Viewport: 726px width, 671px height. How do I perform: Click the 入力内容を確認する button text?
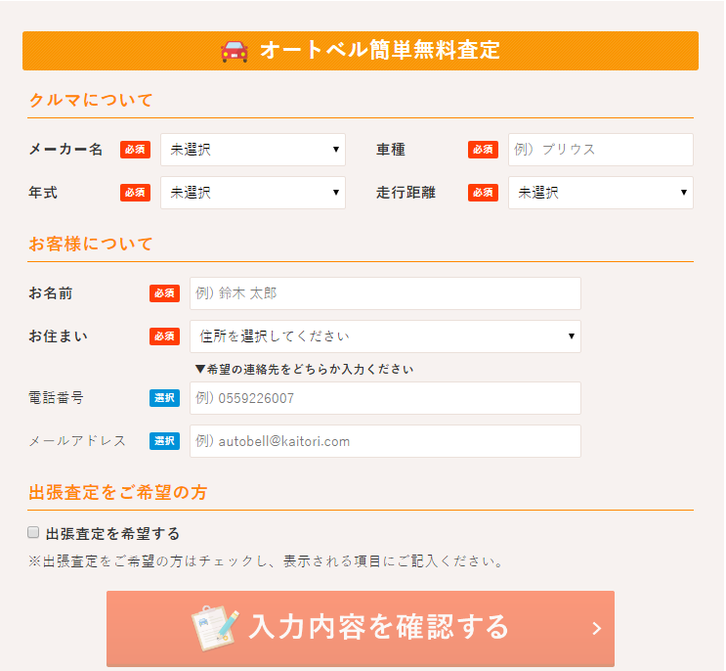click(x=379, y=627)
